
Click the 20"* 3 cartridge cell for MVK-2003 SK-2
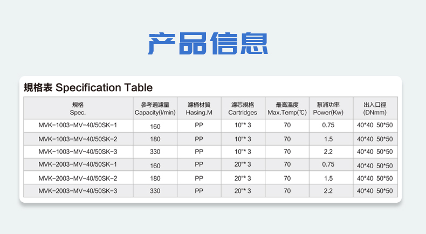pyautogui.click(x=243, y=177)
